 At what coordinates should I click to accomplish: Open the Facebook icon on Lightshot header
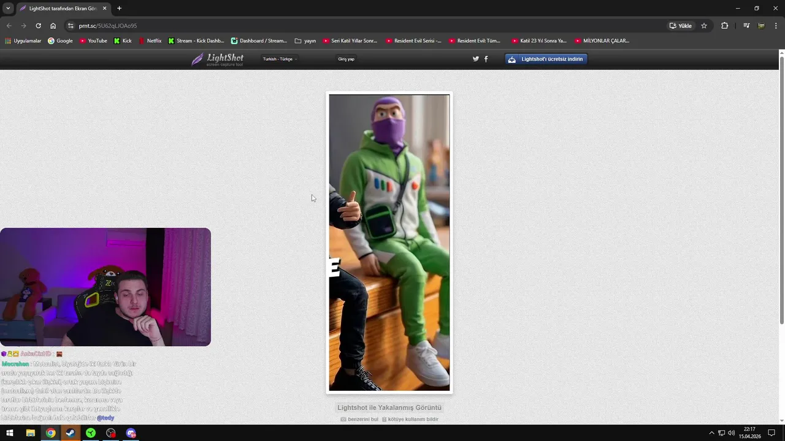point(486,59)
